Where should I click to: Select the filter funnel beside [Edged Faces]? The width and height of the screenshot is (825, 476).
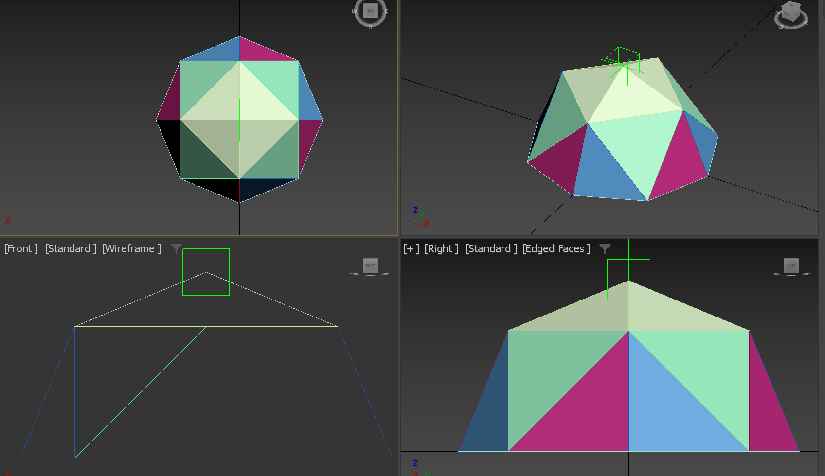[605, 249]
